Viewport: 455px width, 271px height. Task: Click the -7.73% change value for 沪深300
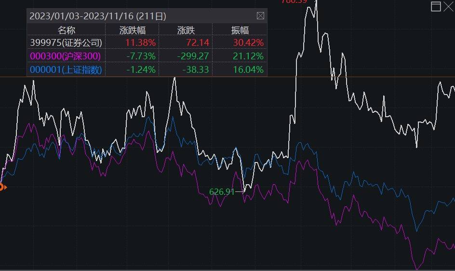[141, 56]
